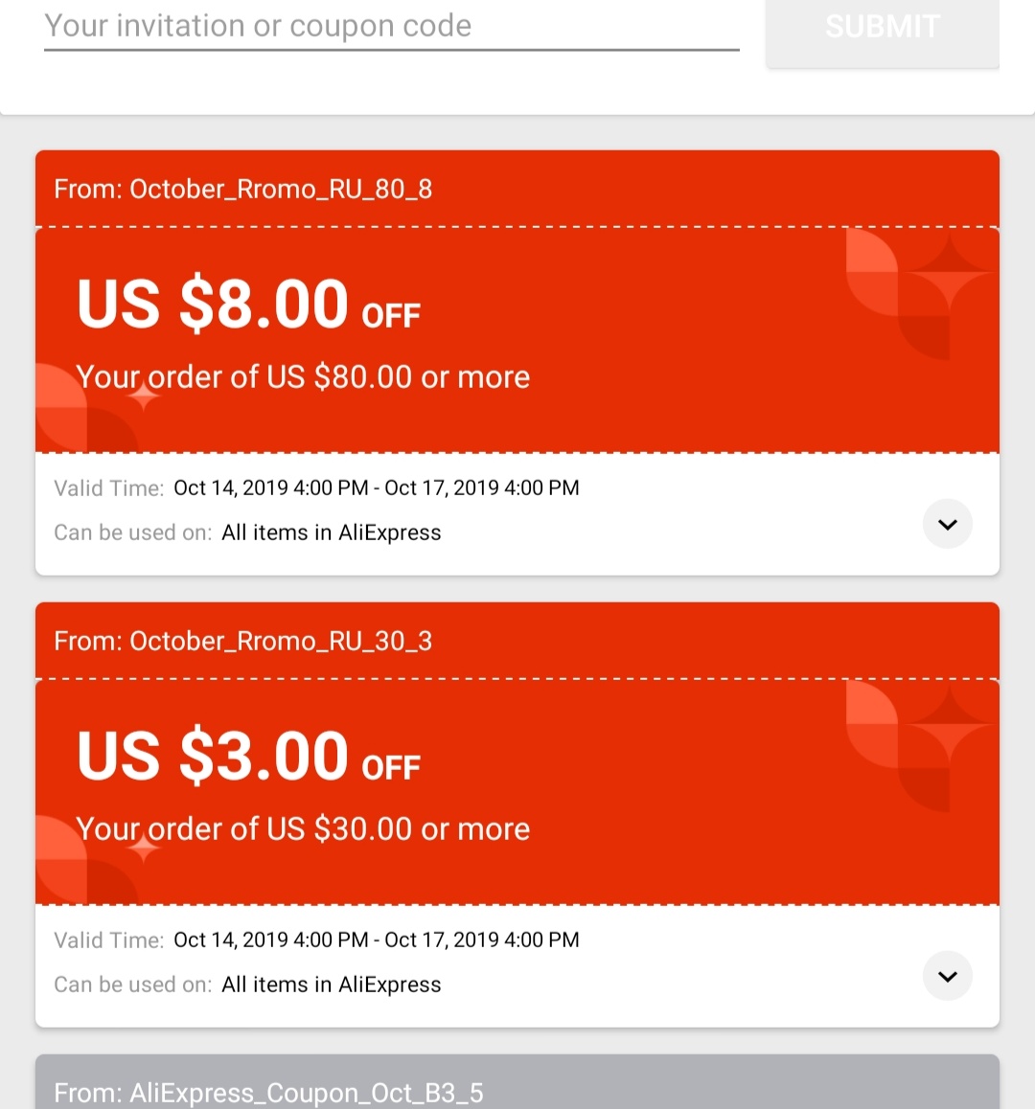Expand details of the US $8.00 coupon
Screen dimensions: 1035x1109
[x=947, y=524]
